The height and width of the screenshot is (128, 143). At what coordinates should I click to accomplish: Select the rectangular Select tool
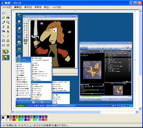(8, 13)
